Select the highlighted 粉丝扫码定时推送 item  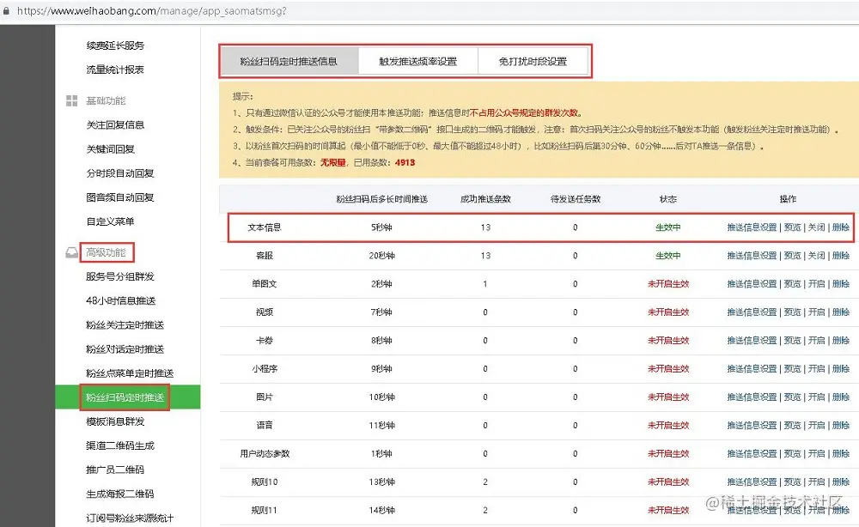(125, 397)
